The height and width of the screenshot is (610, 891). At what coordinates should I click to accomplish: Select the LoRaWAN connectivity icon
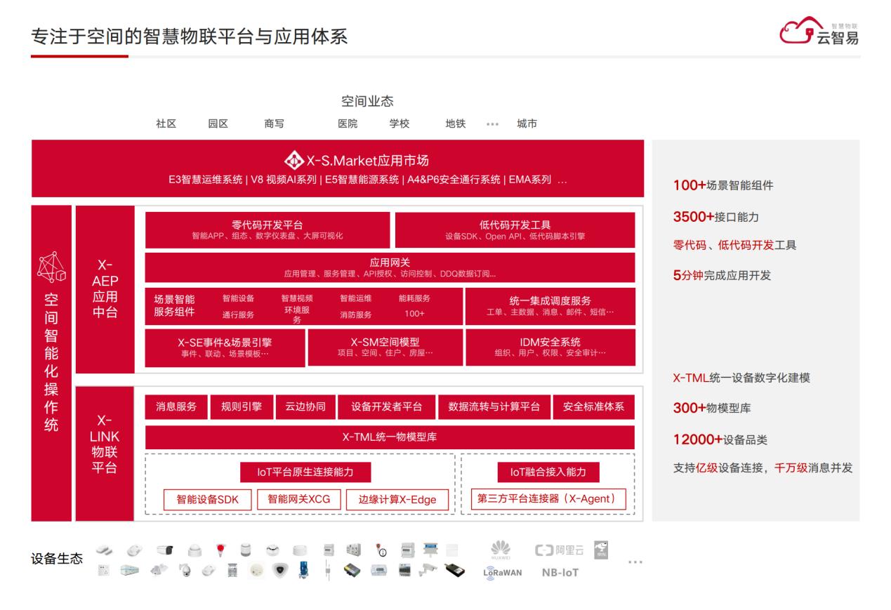503,572
